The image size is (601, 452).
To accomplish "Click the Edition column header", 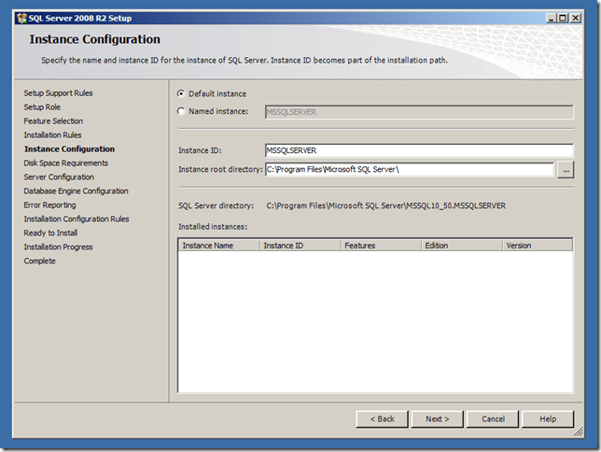I will click(x=460, y=246).
